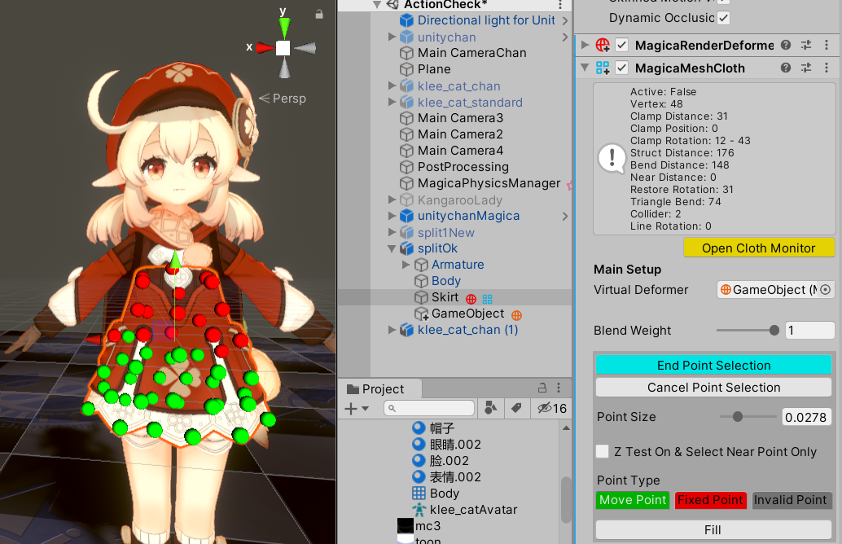Open MagicaMeshCloth presets icon
The width and height of the screenshot is (842, 544).
(806, 68)
